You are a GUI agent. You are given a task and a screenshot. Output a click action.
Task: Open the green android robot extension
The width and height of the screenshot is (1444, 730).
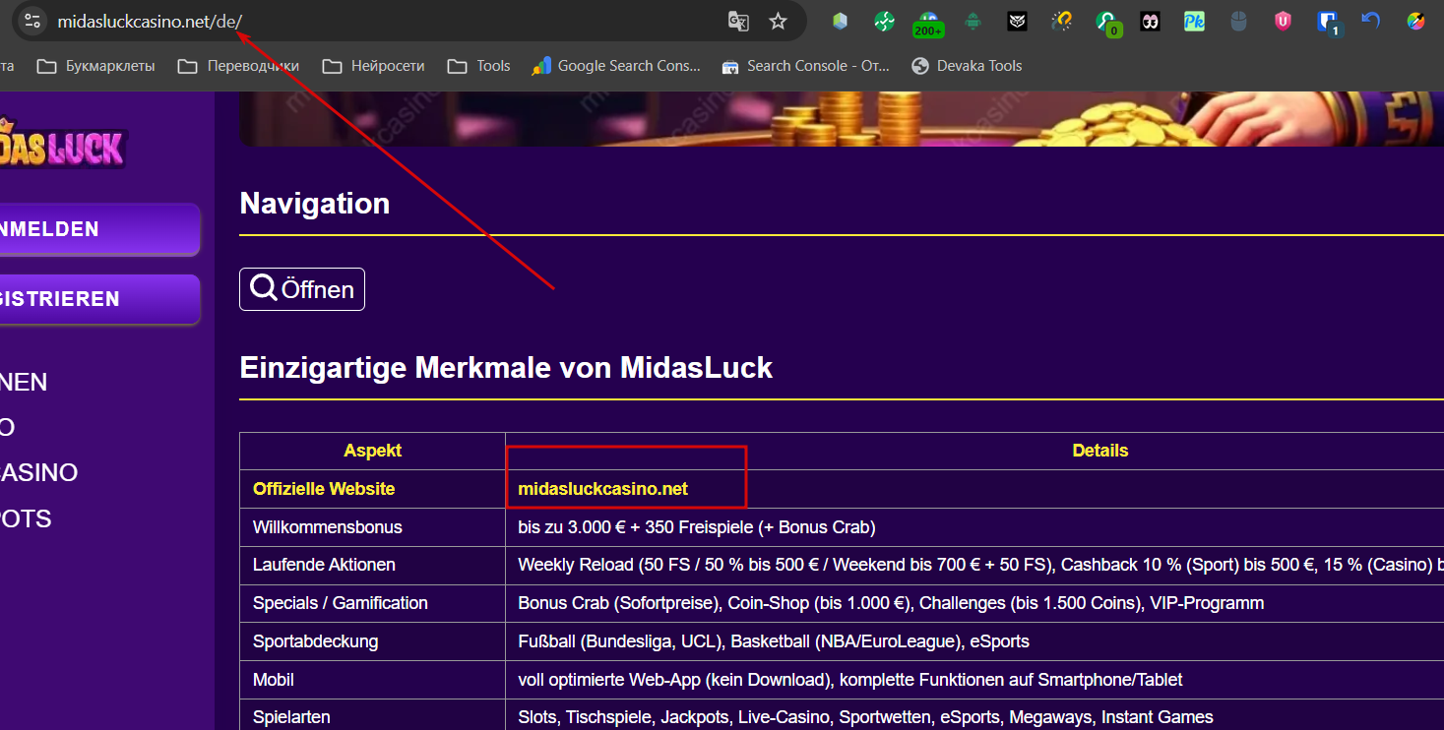(x=973, y=21)
